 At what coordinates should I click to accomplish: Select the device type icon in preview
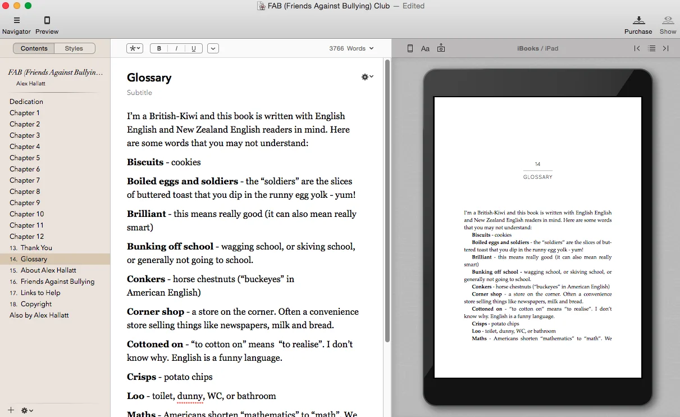pos(410,48)
